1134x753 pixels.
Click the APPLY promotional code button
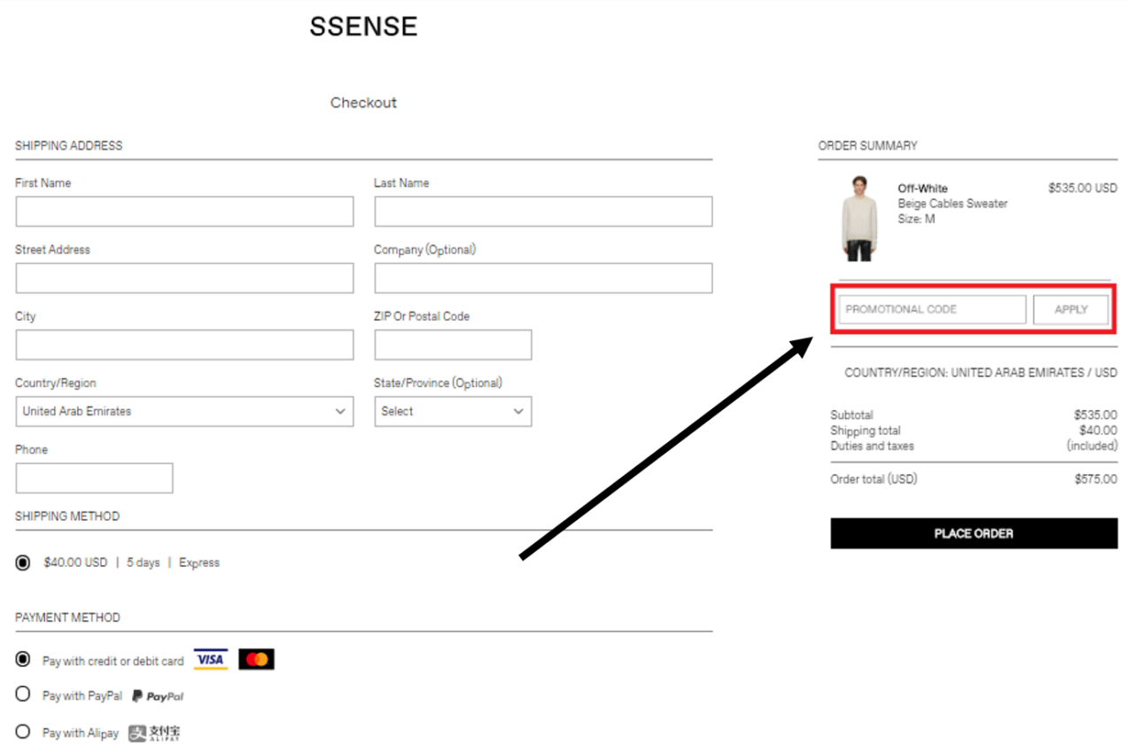1070,309
